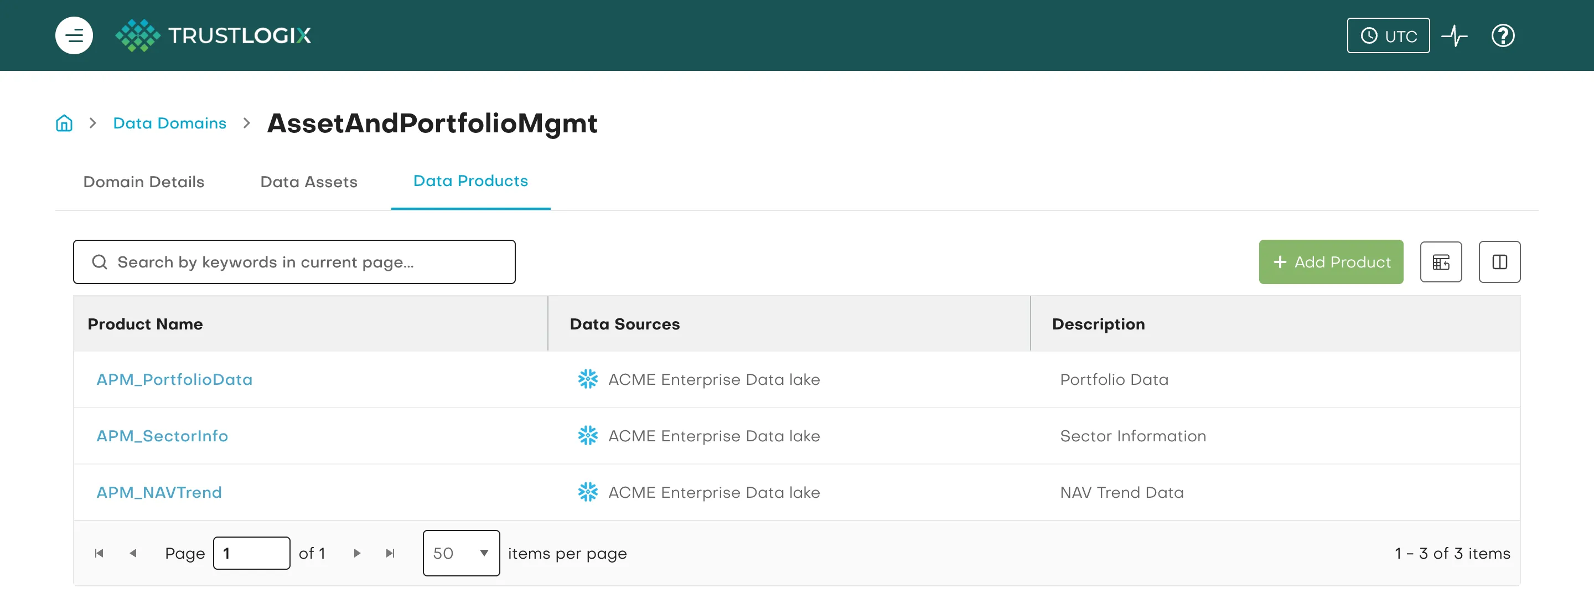The height and width of the screenshot is (598, 1594).
Task: Open the hamburger navigation menu
Action: point(74,35)
